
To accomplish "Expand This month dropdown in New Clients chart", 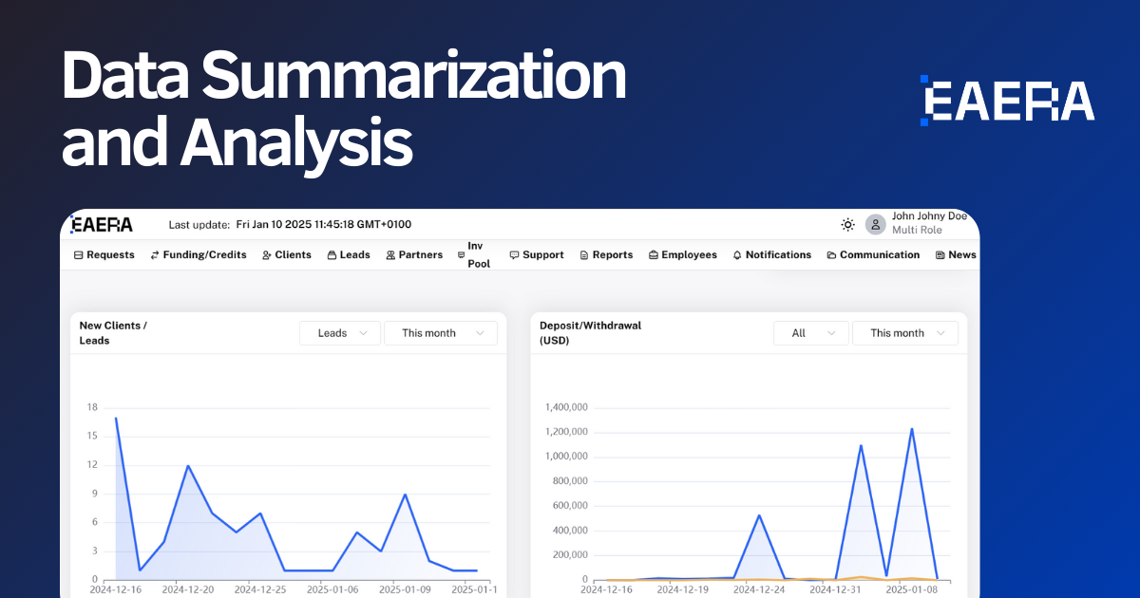I will point(441,333).
